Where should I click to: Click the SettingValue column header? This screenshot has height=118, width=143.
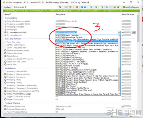(x=60, y=14)
